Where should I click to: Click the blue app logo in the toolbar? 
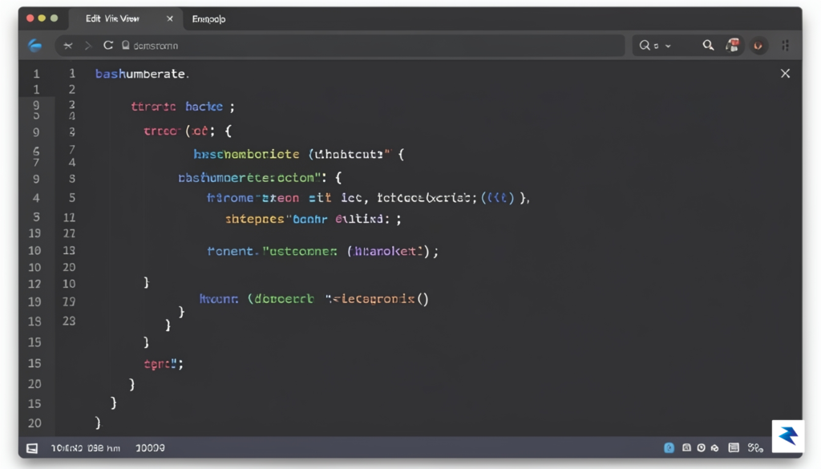click(x=35, y=46)
